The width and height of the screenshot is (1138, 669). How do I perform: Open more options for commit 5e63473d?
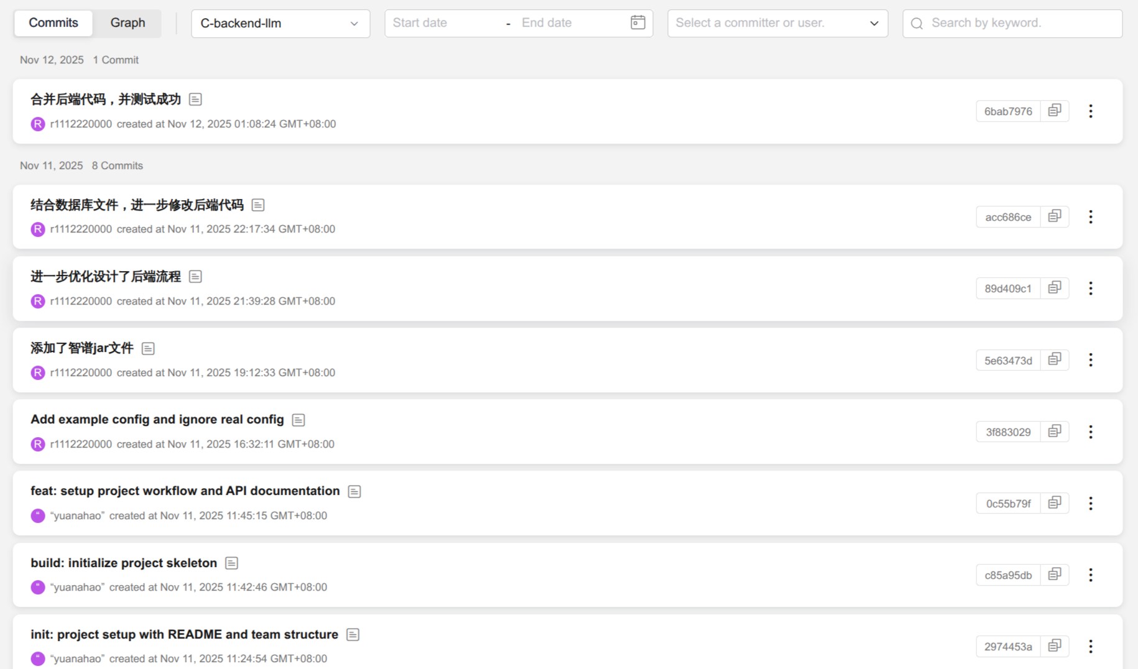tap(1091, 360)
